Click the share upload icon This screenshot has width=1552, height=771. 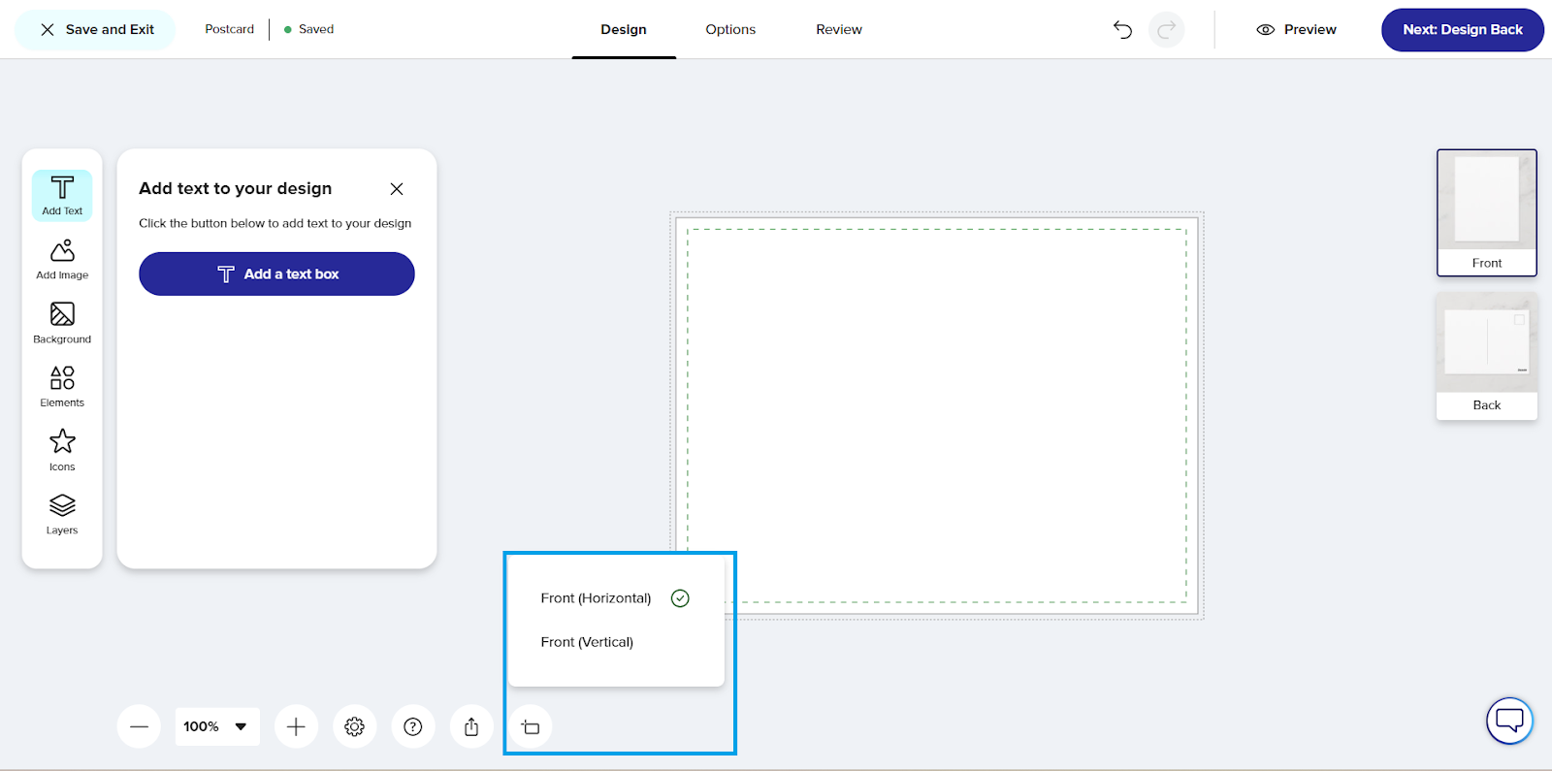pos(471,726)
